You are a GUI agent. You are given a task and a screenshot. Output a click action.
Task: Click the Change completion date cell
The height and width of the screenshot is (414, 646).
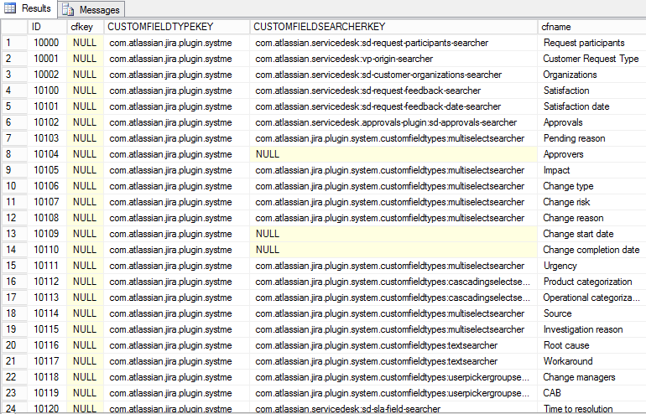pyautogui.click(x=591, y=250)
